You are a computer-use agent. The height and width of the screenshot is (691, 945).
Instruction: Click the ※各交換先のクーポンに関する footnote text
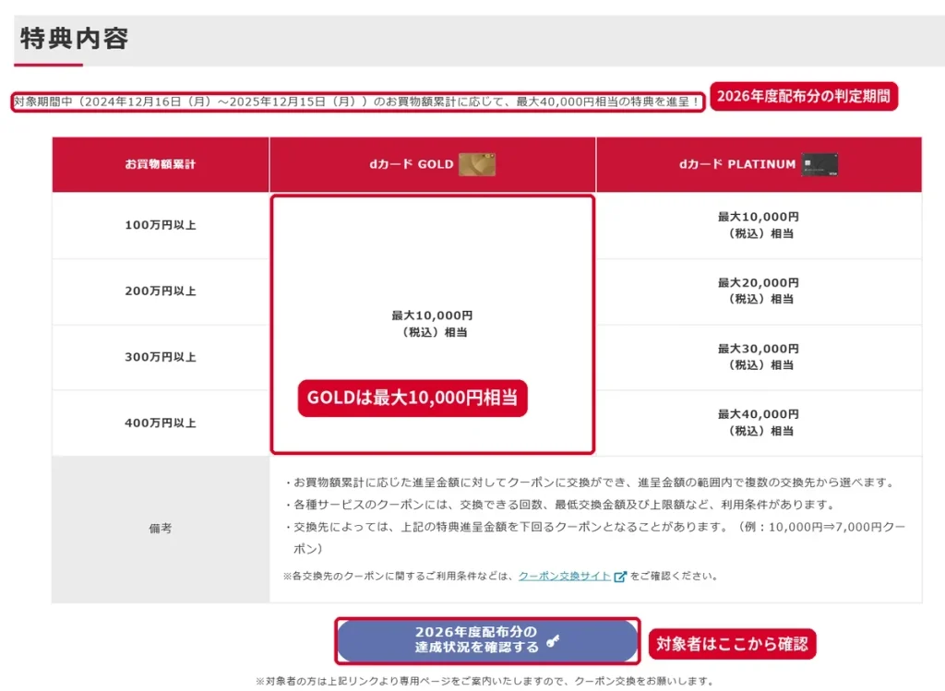click(x=500, y=576)
